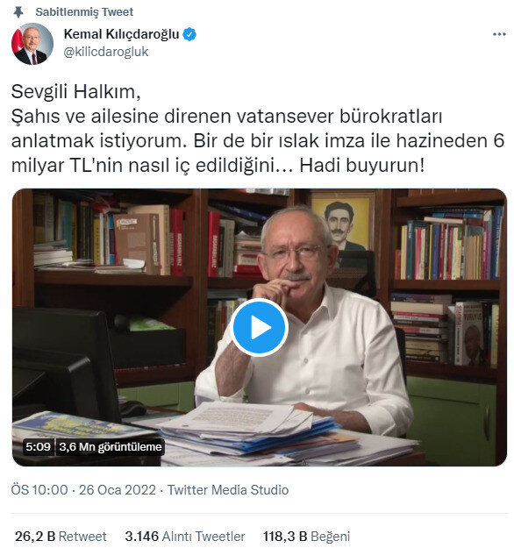
Task: Play the embedded tweet video
Action: click(x=259, y=327)
